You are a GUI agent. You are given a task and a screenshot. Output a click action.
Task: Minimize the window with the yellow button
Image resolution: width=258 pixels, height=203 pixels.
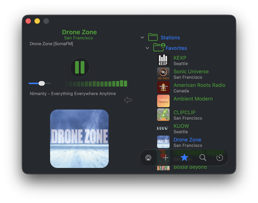(37, 21)
